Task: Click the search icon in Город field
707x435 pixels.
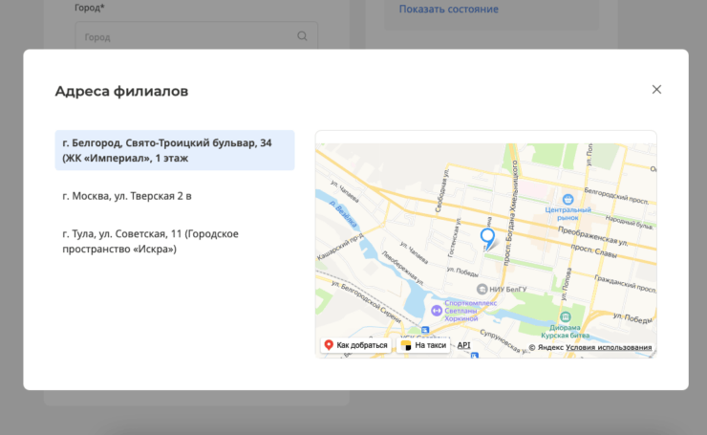Action: click(x=302, y=36)
